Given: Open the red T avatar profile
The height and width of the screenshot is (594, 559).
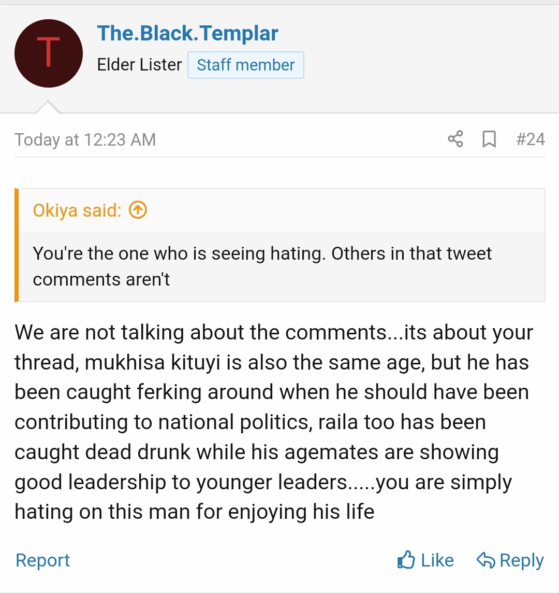Looking at the screenshot, I should click(49, 53).
